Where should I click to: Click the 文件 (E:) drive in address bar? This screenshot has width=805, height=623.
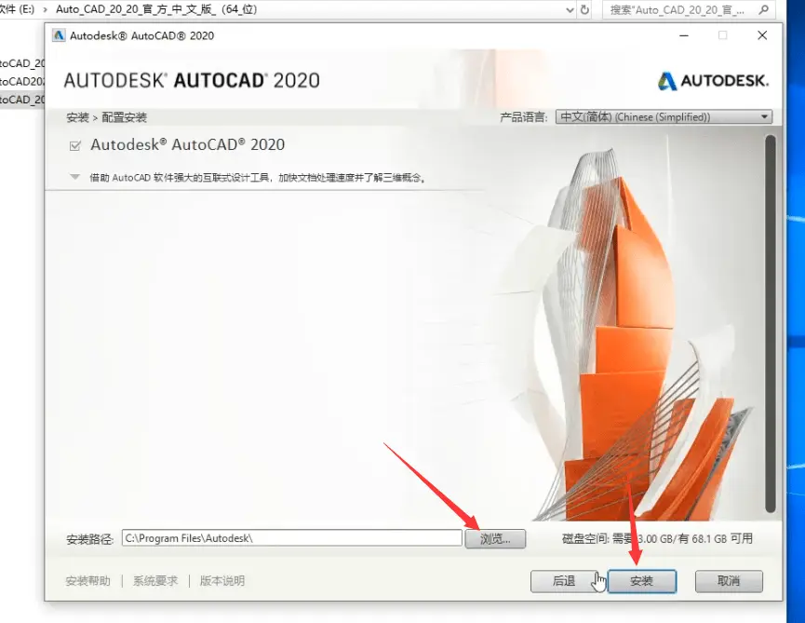click(18, 9)
